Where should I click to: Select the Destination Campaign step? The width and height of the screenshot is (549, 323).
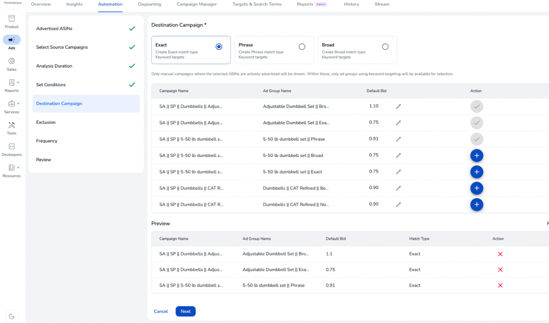(x=86, y=103)
